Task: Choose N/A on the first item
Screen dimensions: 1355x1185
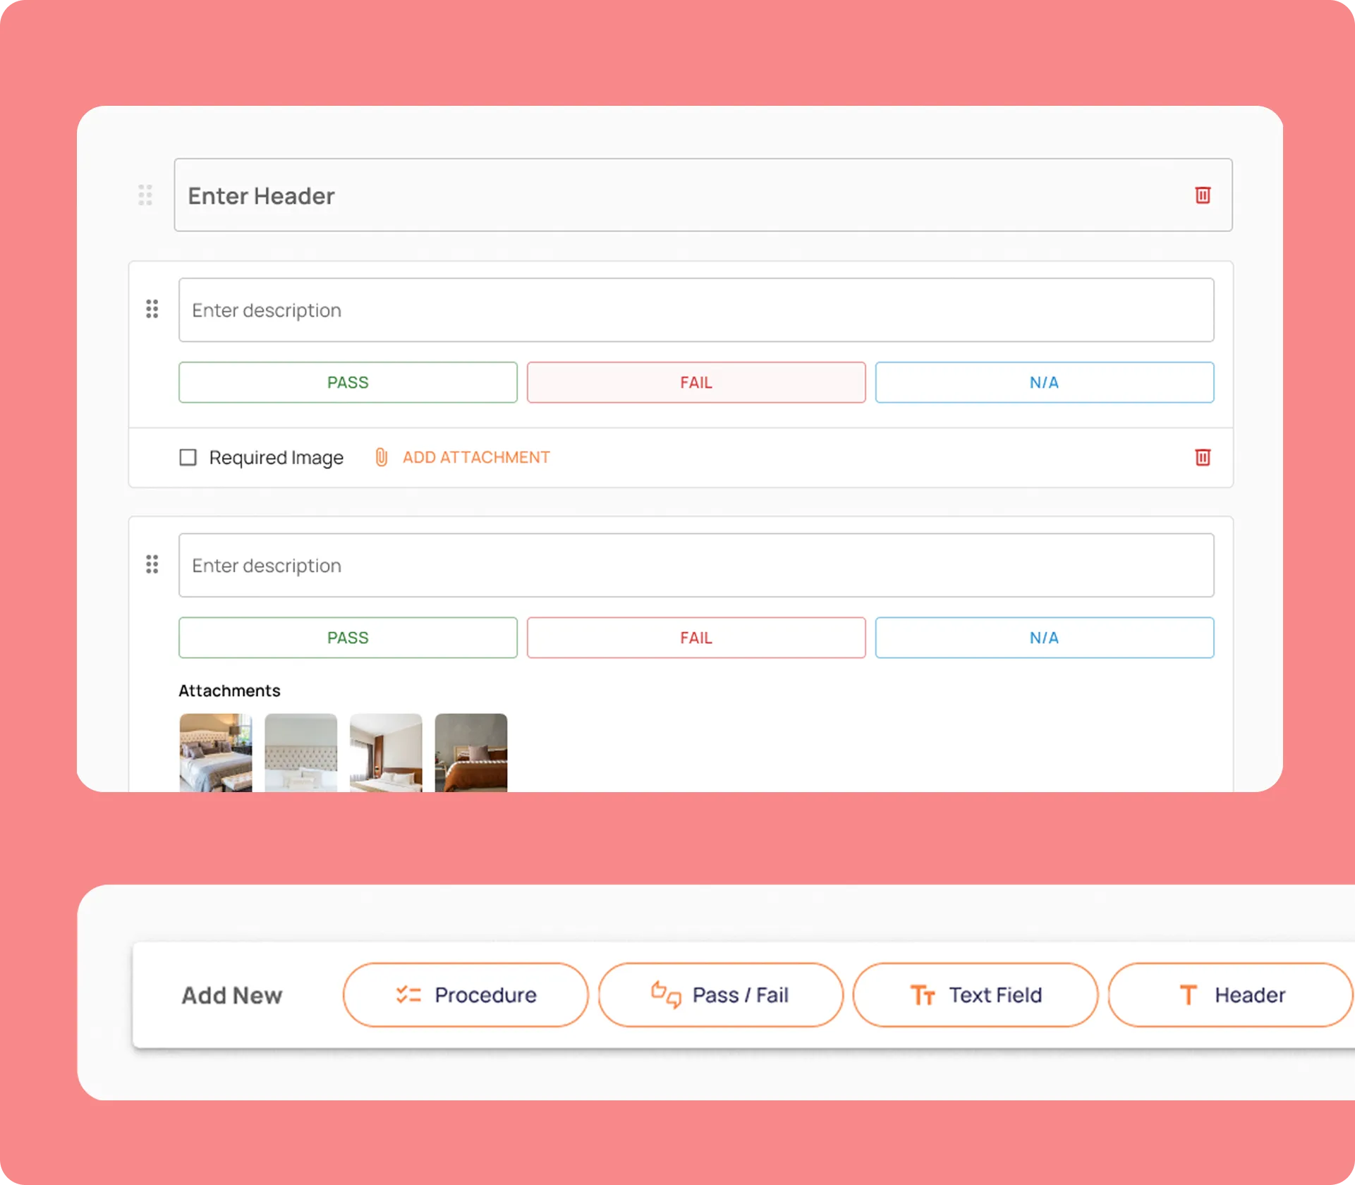Action: tap(1044, 382)
